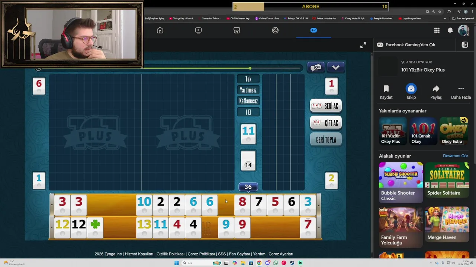Image resolution: width=476 pixels, height=267 pixels.
Task: Open the Facebook Video tab icon
Action: point(198,30)
